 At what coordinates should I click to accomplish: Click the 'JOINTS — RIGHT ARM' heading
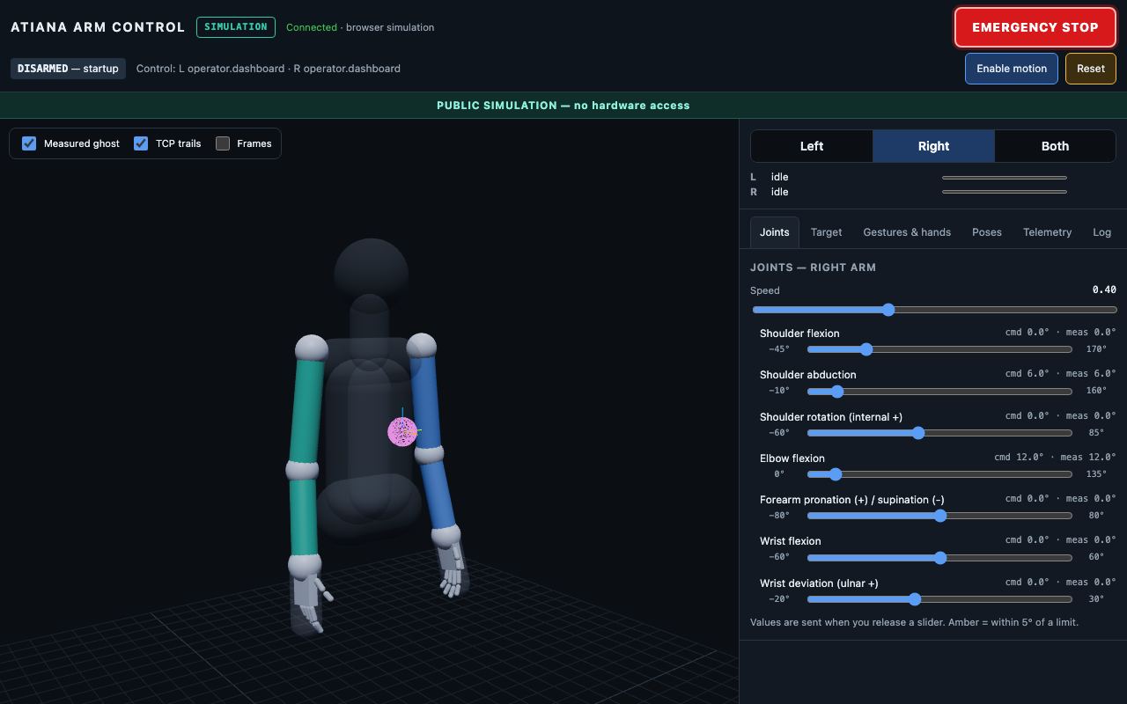coord(813,268)
